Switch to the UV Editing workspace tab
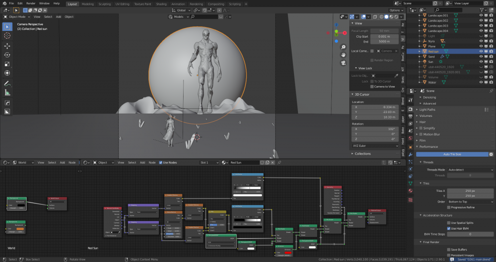496x262 pixels. tap(123, 4)
